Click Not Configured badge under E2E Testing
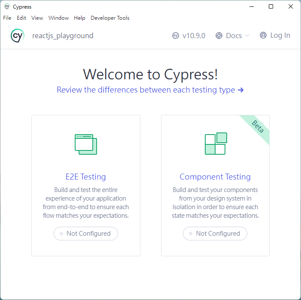 [x=86, y=234]
